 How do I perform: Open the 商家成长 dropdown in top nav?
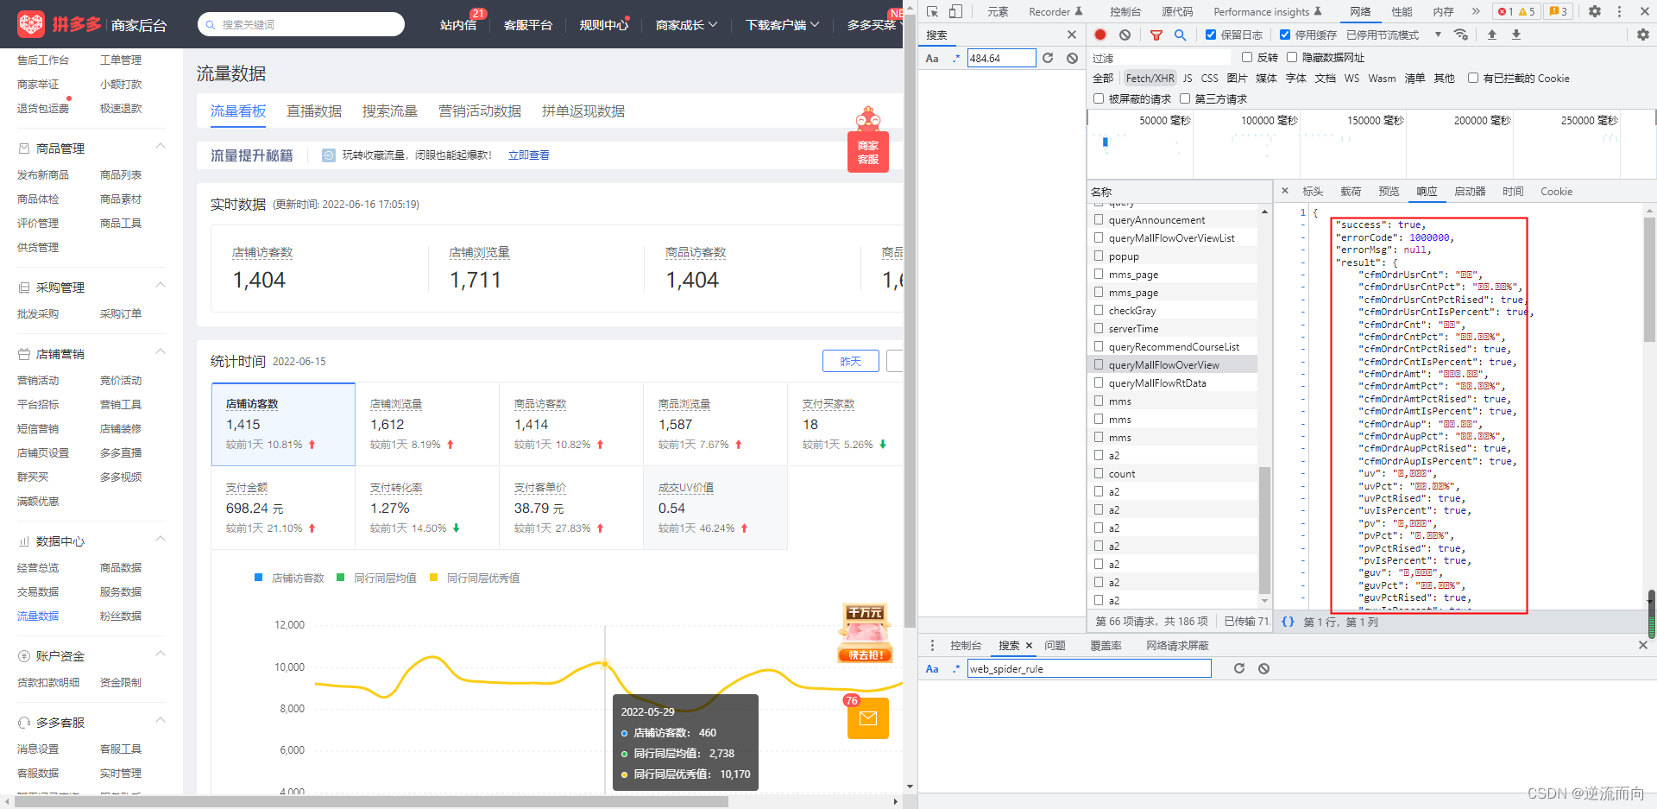(686, 25)
